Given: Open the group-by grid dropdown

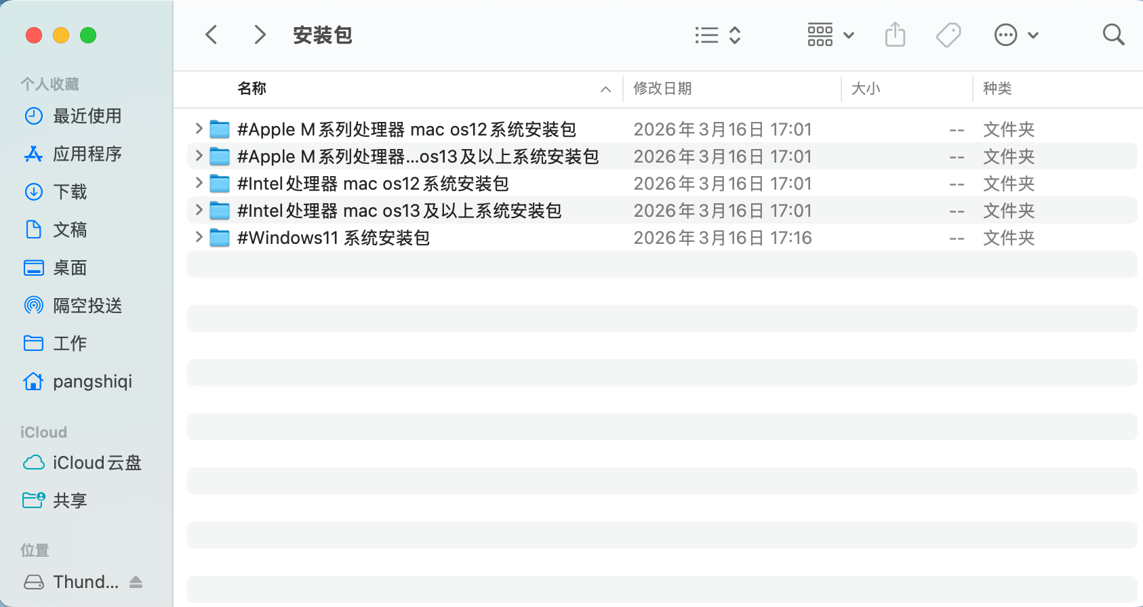Looking at the screenshot, I should pyautogui.click(x=830, y=35).
